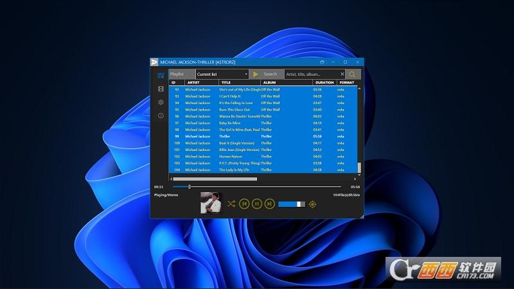This screenshot has width=514, height=289.
Task: Sort by the TITLE column header
Action: (x=239, y=83)
